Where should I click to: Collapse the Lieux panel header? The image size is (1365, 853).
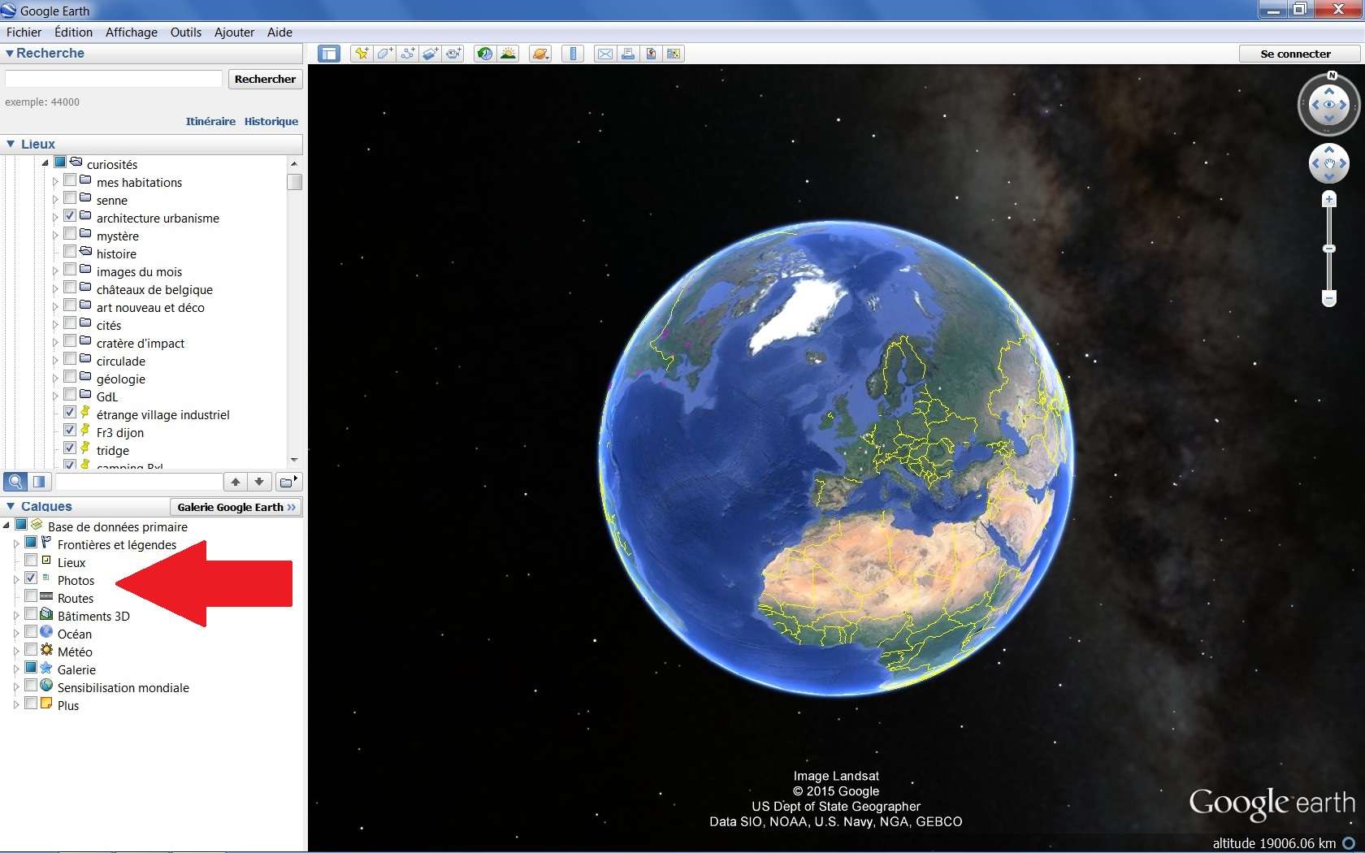pyautogui.click(x=11, y=144)
